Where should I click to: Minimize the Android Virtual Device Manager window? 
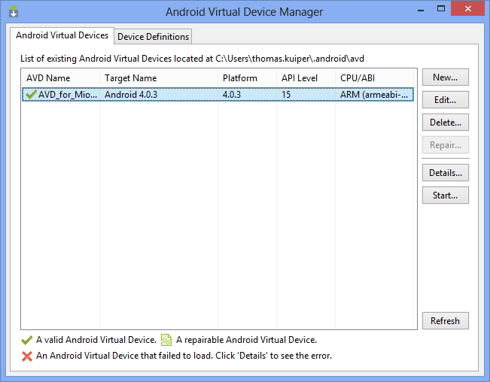[x=421, y=11]
